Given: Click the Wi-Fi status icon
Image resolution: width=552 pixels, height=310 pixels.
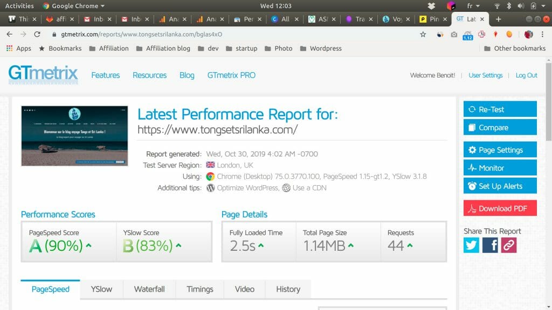Looking at the screenshot, I should click(x=496, y=6).
